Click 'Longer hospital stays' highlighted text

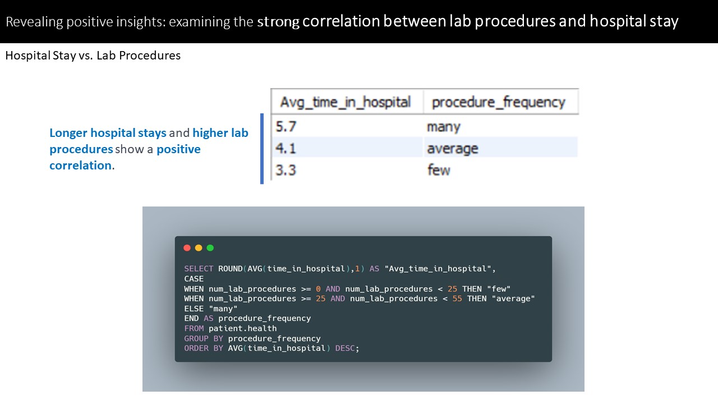(x=108, y=133)
